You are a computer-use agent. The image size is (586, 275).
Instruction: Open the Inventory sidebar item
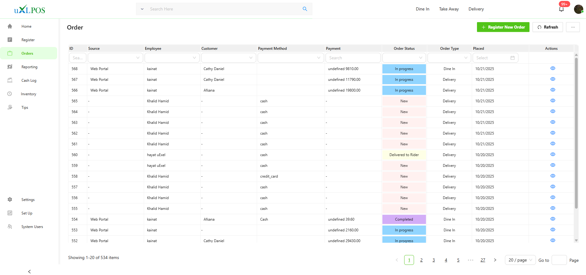pos(28,94)
